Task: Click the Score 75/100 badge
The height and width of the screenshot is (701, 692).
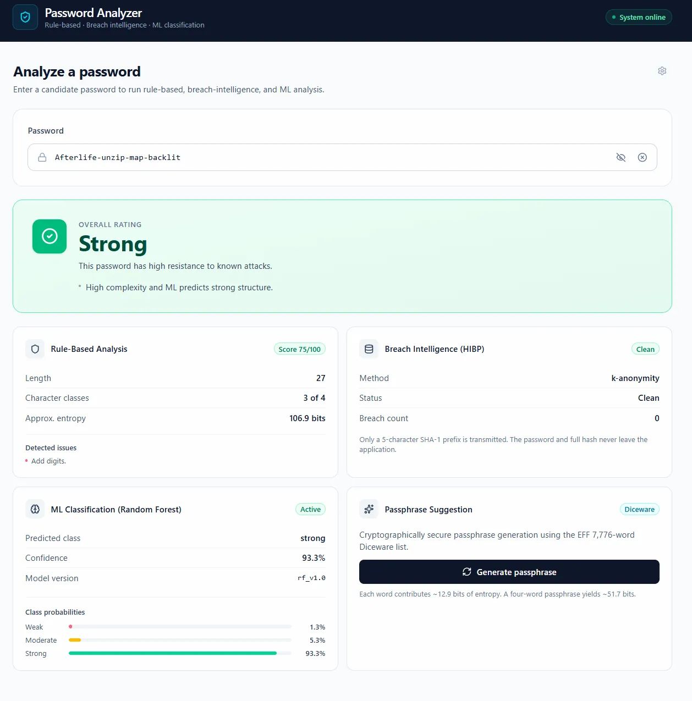Action: tap(300, 349)
